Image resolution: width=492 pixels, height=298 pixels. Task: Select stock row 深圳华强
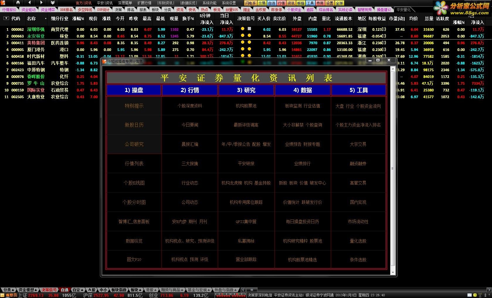[246, 29]
